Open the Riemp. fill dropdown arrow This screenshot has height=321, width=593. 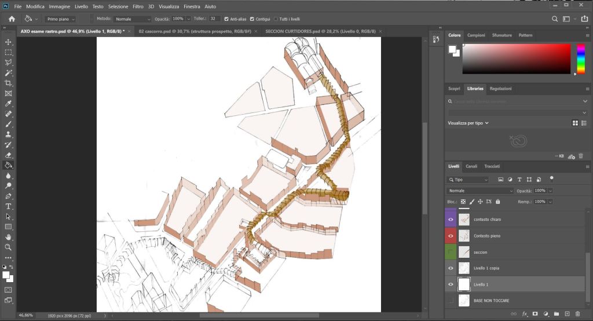coord(550,202)
